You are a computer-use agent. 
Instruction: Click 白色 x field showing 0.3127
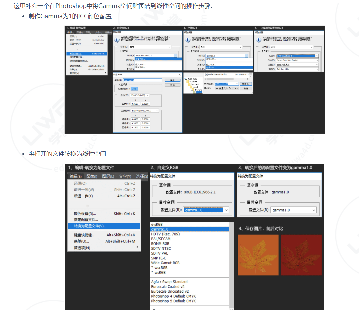tap(135, 104)
